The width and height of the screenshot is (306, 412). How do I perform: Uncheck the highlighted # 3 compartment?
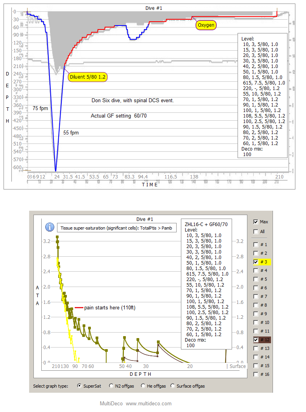(256, 262)
